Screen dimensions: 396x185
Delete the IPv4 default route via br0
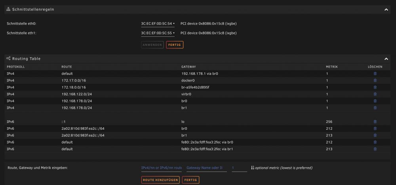(x=375, y=74)
